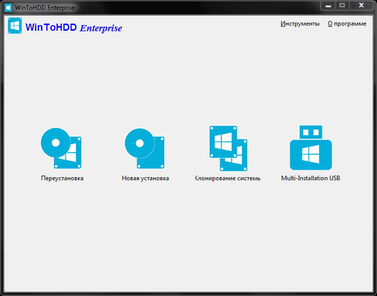Click the italic Enterprise word in header
Viewport: 377px width, 296px height.
[101, 28]
